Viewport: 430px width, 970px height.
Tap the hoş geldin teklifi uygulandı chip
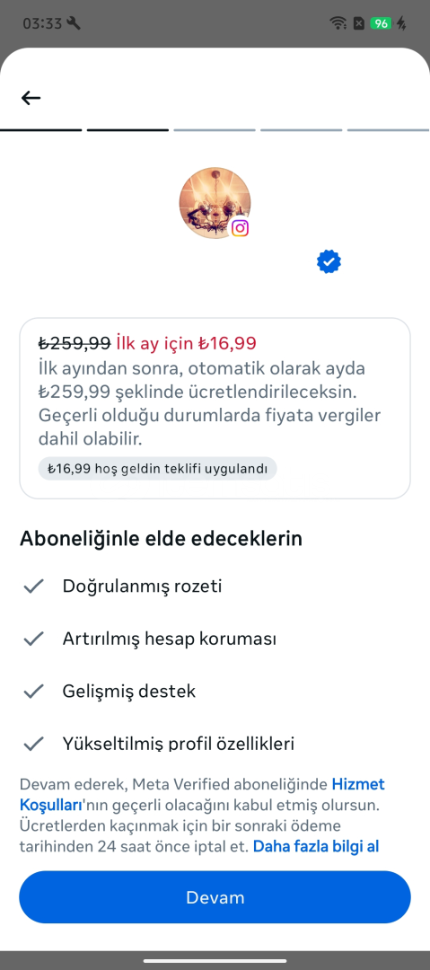point(158,468)
